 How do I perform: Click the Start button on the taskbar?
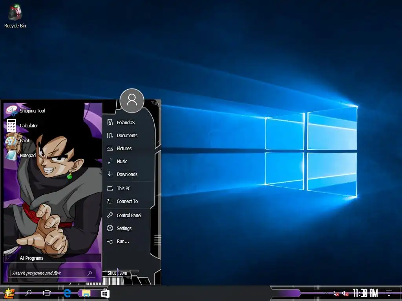9,293
